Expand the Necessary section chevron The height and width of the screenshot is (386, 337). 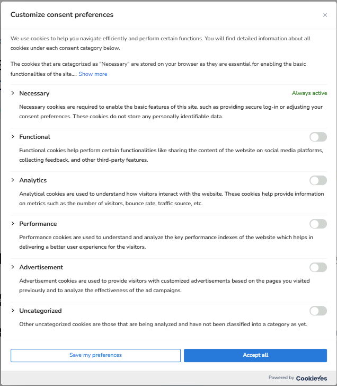(13, 93)
